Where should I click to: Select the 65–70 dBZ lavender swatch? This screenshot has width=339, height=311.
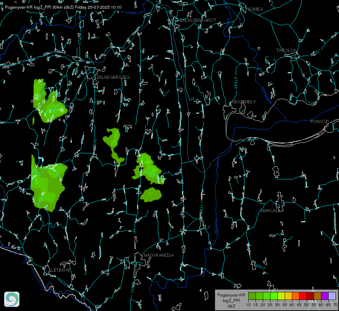coord(332,296)
